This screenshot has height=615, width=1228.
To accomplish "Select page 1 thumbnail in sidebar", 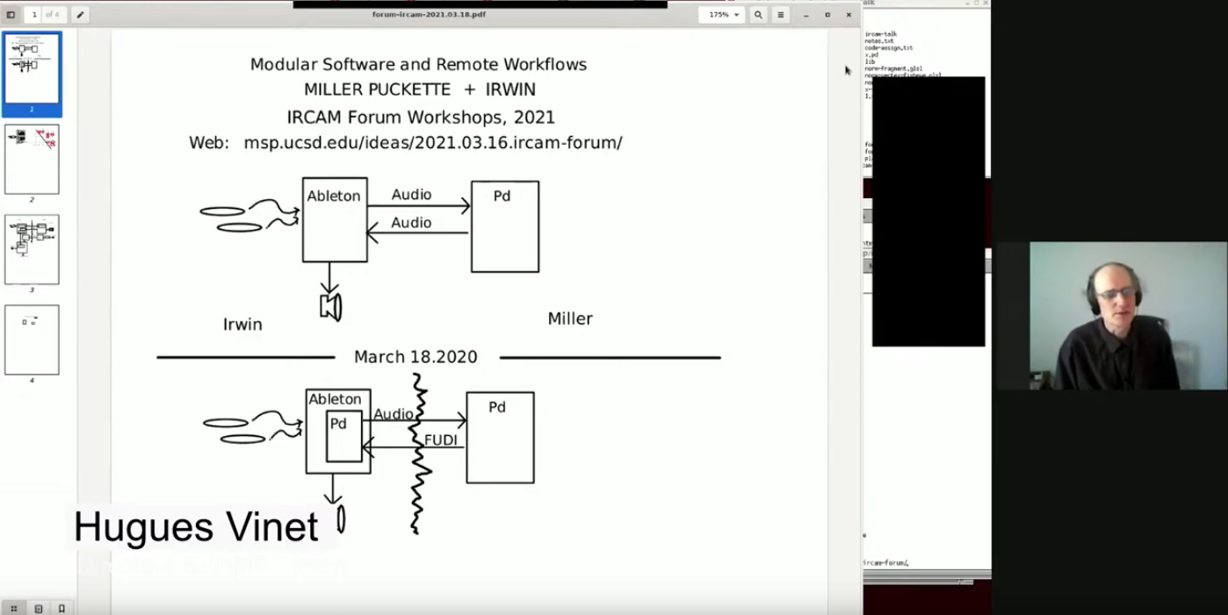I will (x=32, y=69).
